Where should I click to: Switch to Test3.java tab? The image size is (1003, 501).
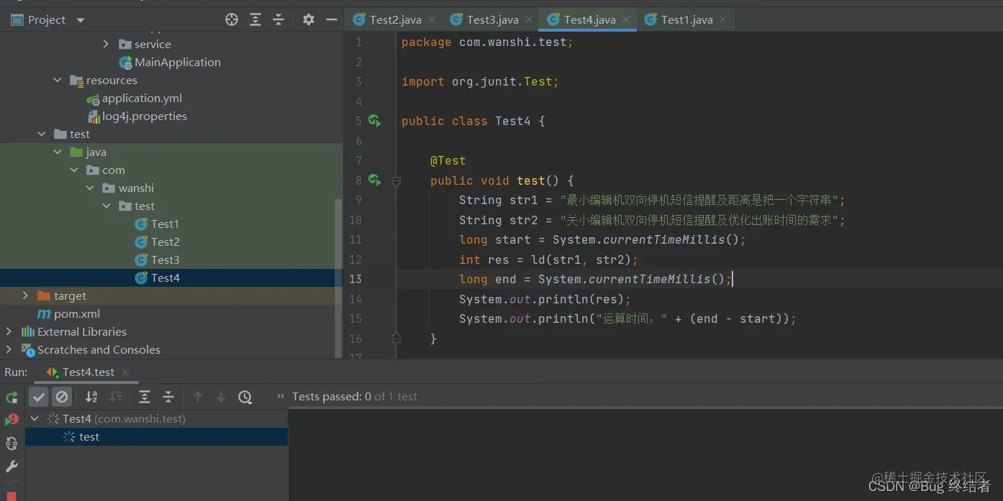[x=492, y=19]
